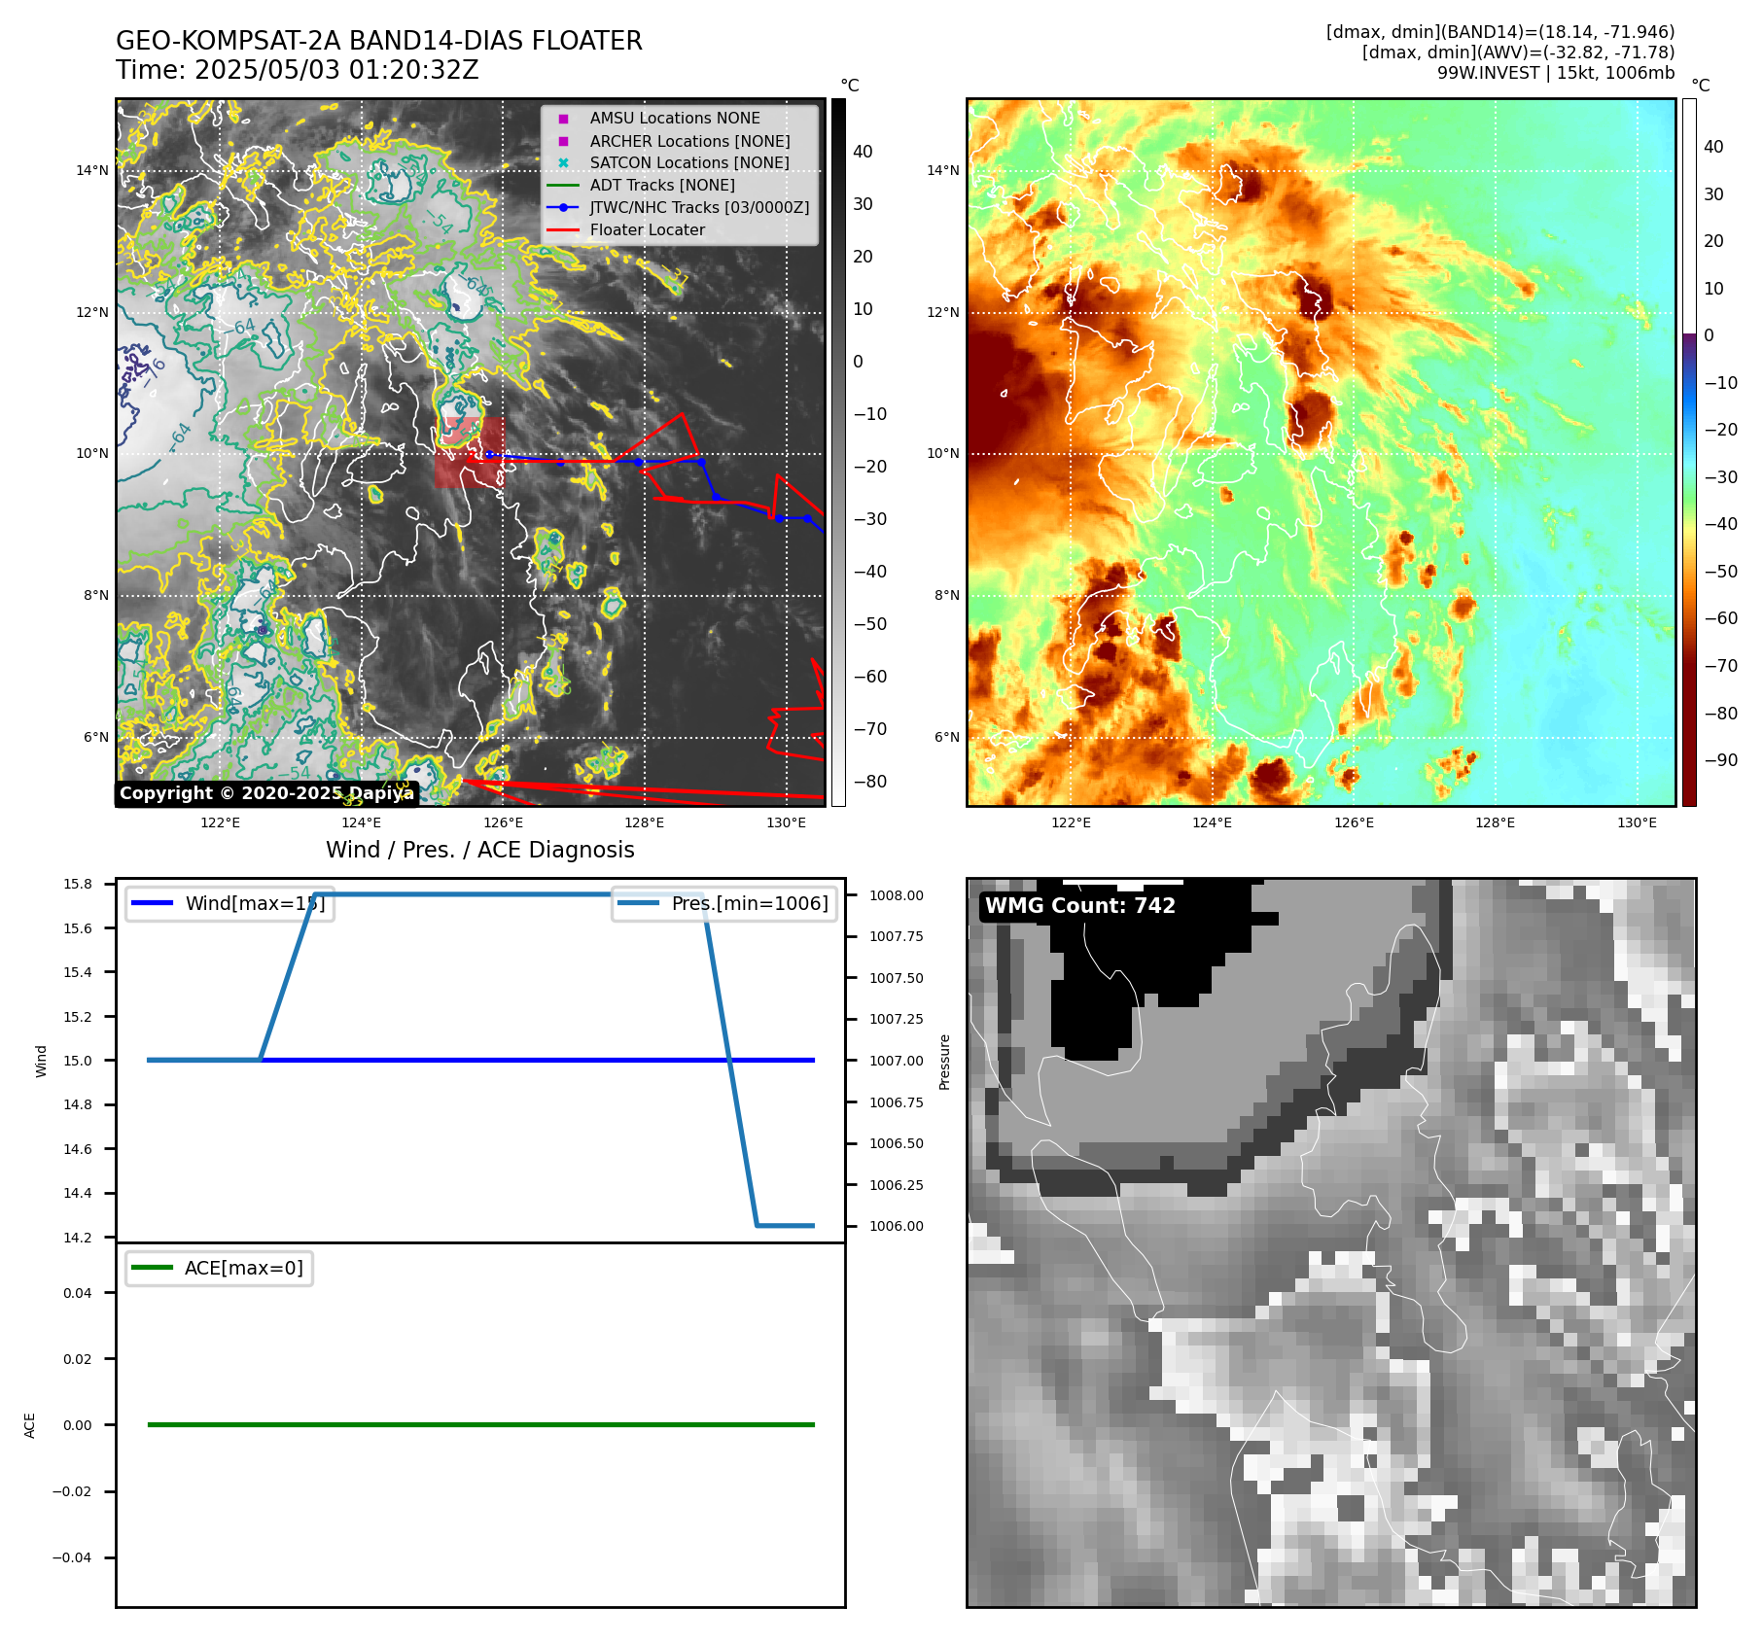This screenshot has width=1763, height=1643.
Task: Click the '15.8' wind axis tick
Action: pos(78,884)
